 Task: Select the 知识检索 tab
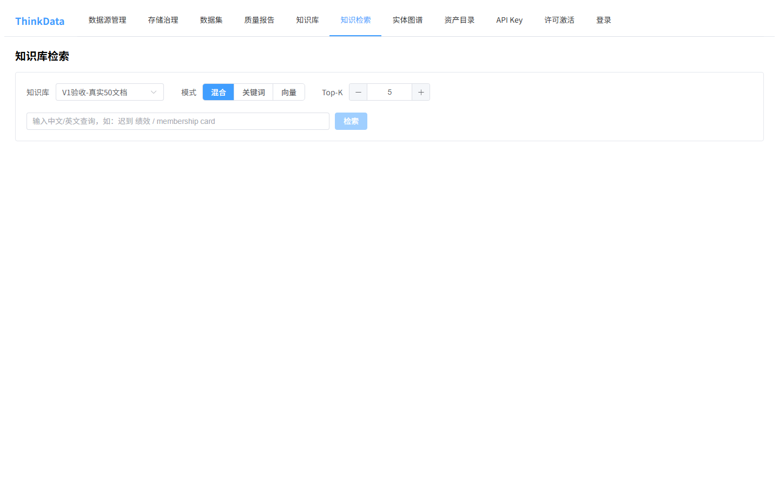click(x=355, y=20)
